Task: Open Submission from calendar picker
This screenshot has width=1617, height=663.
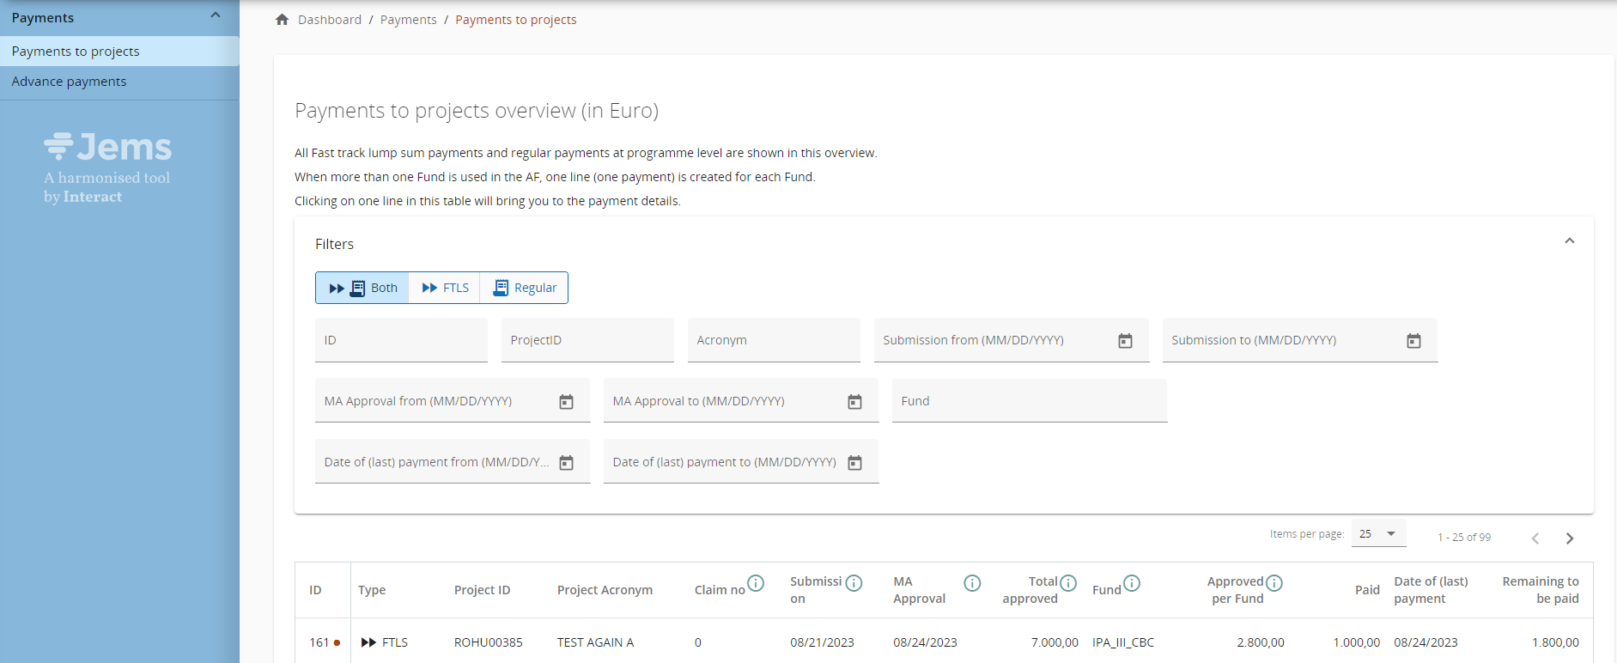Action: point(1125,341)
